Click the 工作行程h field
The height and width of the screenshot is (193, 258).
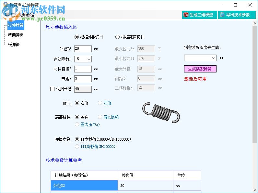pos(146,88)
